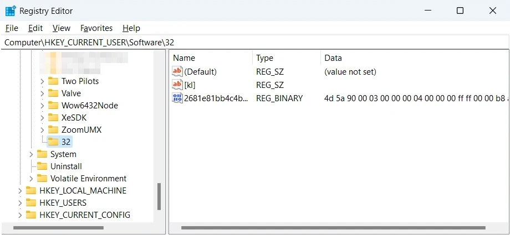Select the Valve folder icon

(53, 93)
